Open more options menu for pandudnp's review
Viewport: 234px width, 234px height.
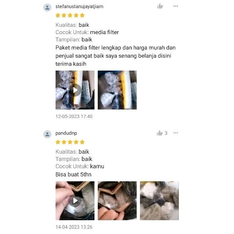coord(176,133)
